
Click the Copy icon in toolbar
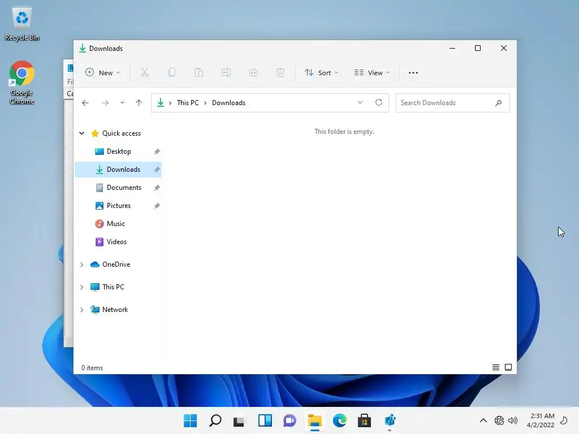172,73
